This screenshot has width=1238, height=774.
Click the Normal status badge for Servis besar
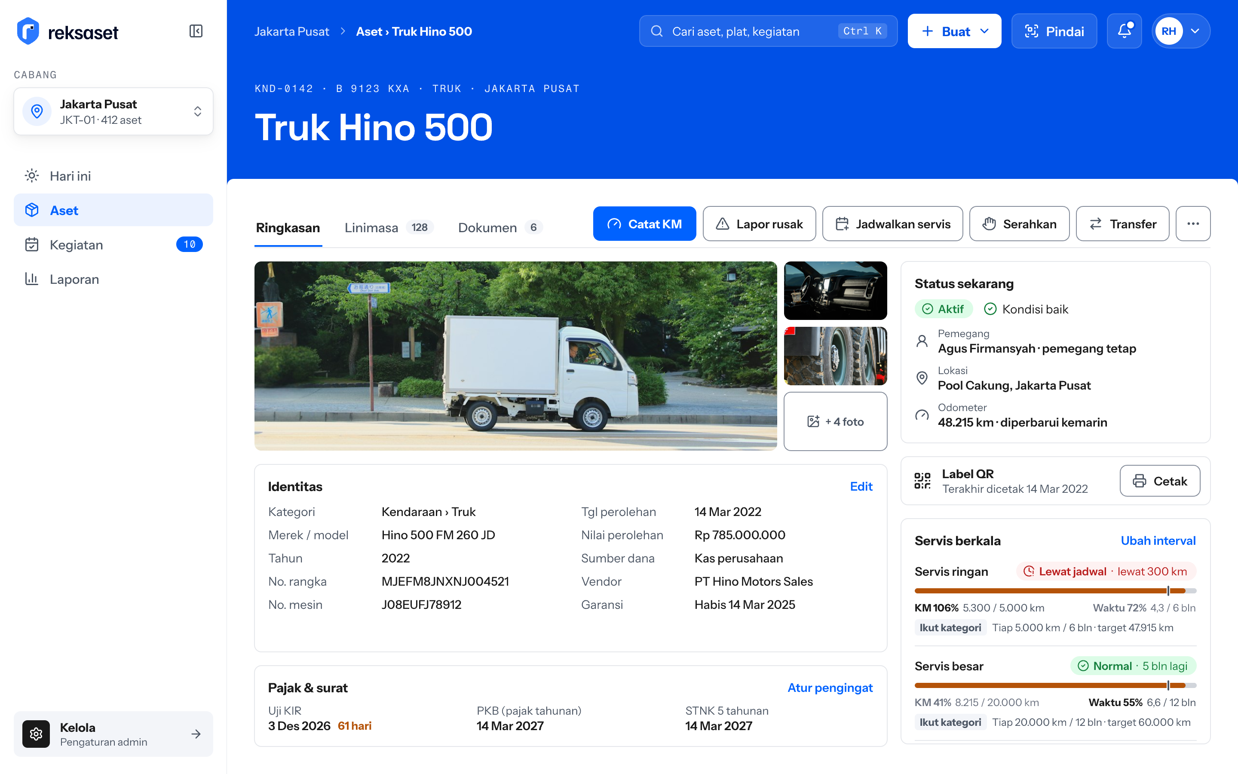1133,666
